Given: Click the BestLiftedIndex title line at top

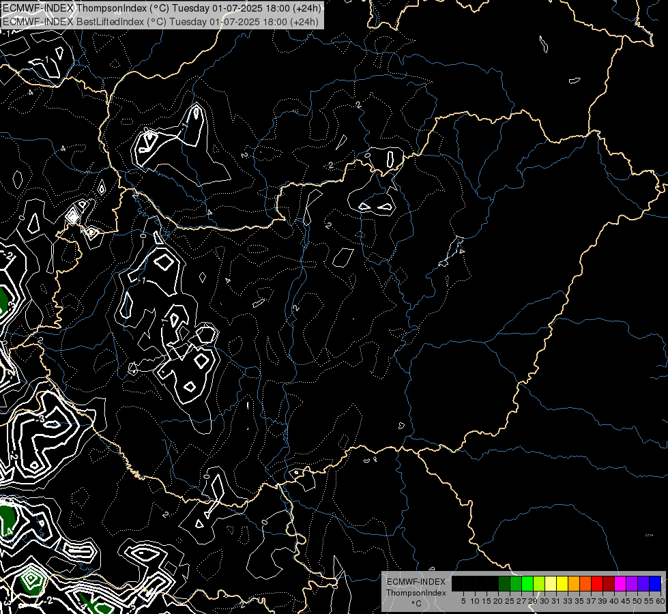Looking at the screenshot, I should 160,21.
